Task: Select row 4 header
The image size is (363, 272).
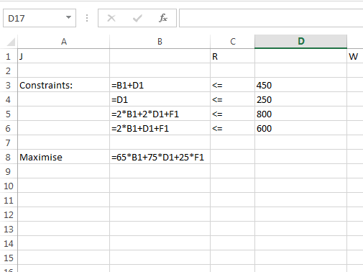Action: [9, 100]
